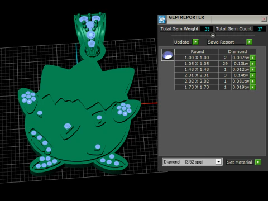The image size is (268, 201).
Task: Click green arrow next to Save Report
Action: pyautogui.click(x=249, y=42)
